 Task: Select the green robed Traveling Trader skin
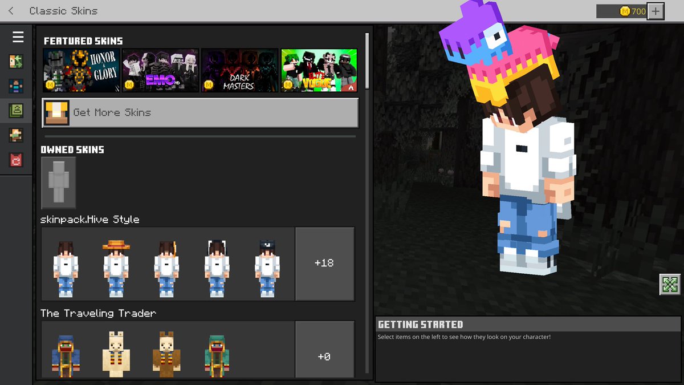pos(217,356)
